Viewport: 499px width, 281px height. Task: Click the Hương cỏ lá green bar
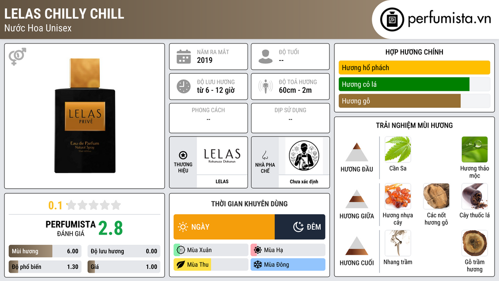click(404, 84)
